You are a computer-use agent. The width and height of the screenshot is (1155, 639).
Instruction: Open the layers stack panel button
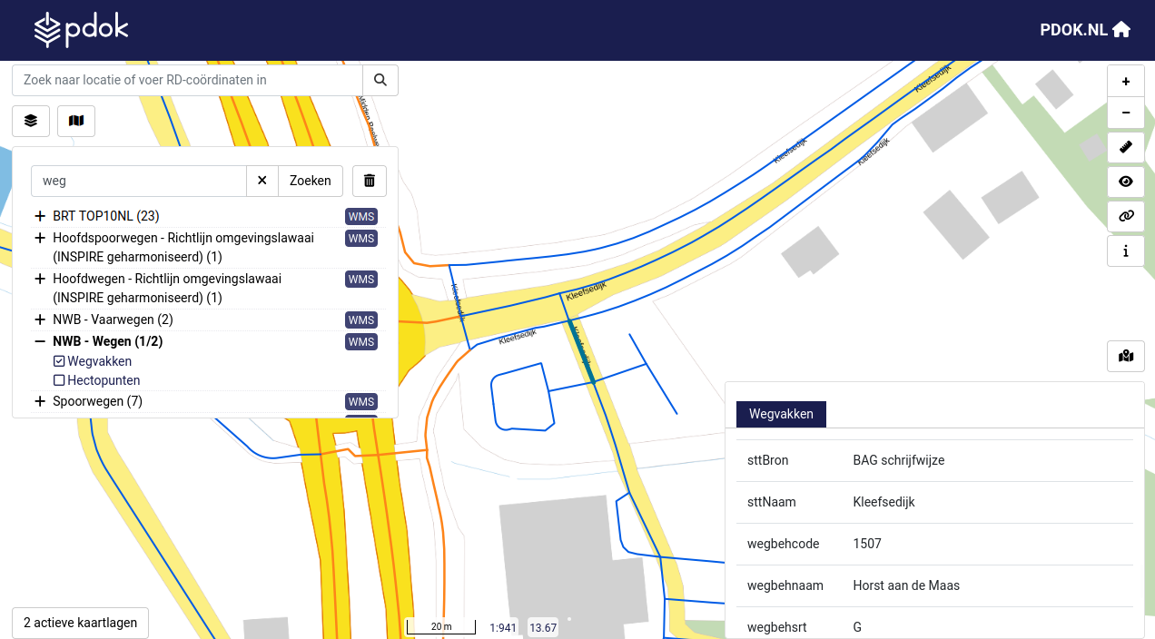point(31,121)
